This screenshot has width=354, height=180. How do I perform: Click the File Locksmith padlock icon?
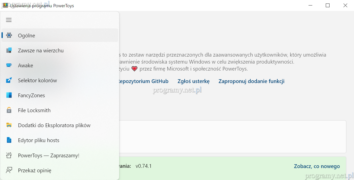click(9, 110)
